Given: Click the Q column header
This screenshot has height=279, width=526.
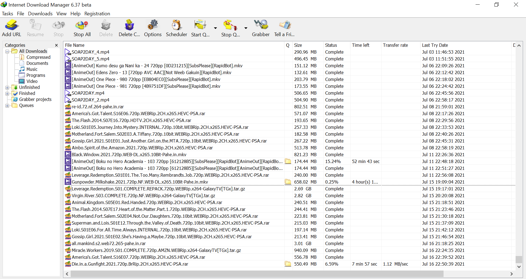Looking at the screenshot, I should [288, 45].
